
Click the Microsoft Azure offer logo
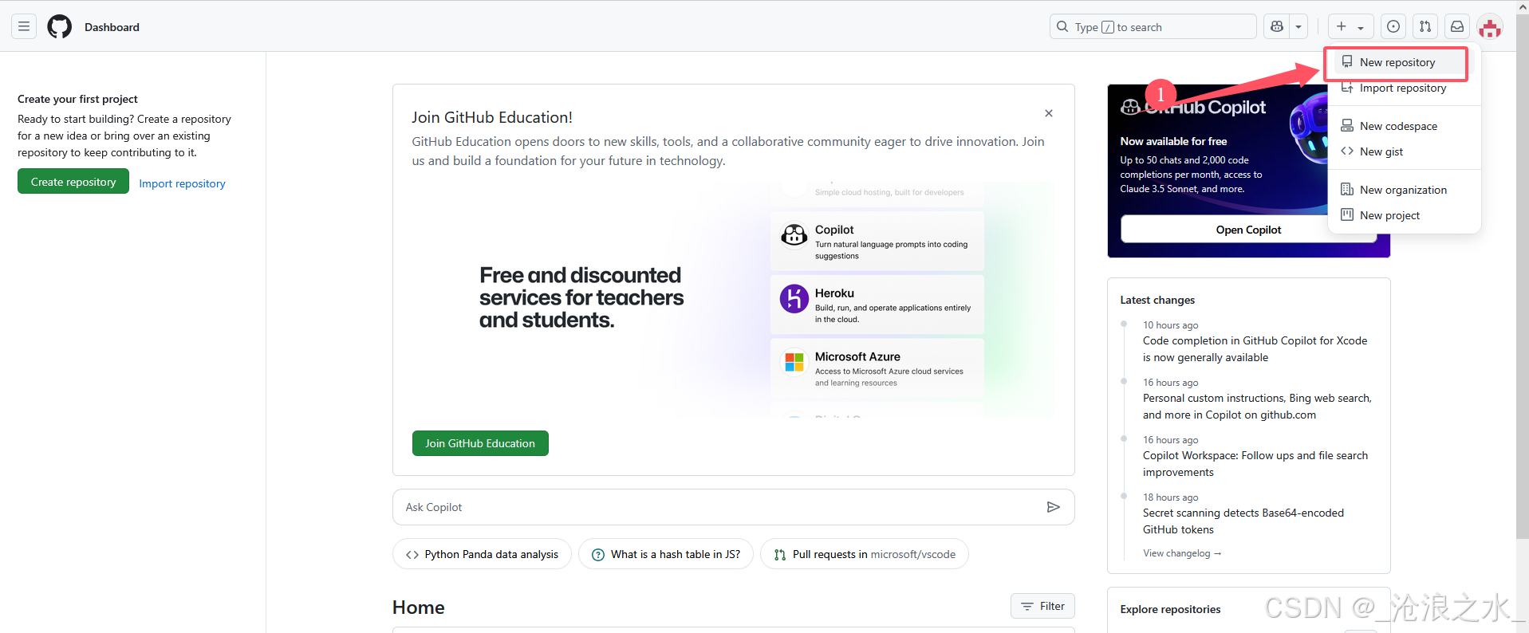[794, 362]
